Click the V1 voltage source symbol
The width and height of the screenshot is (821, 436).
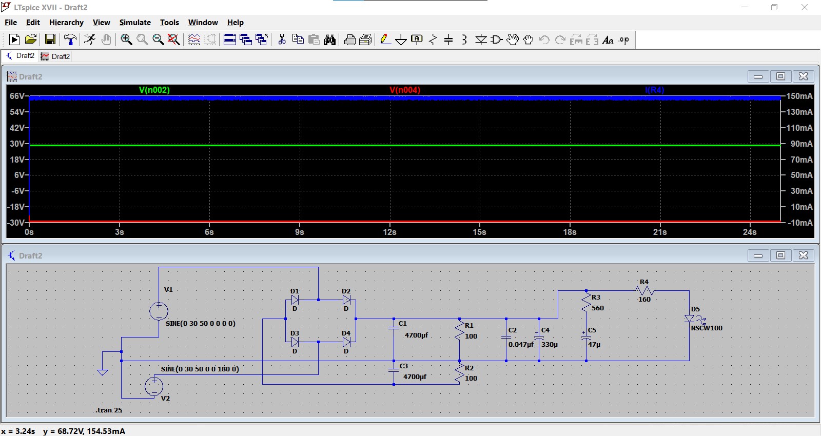159,311
